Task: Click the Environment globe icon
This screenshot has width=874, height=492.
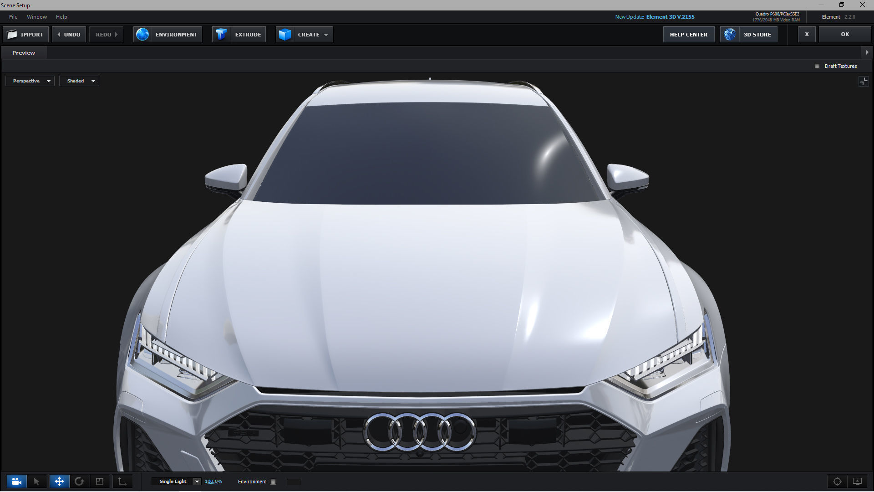Action: click(142, 35)
